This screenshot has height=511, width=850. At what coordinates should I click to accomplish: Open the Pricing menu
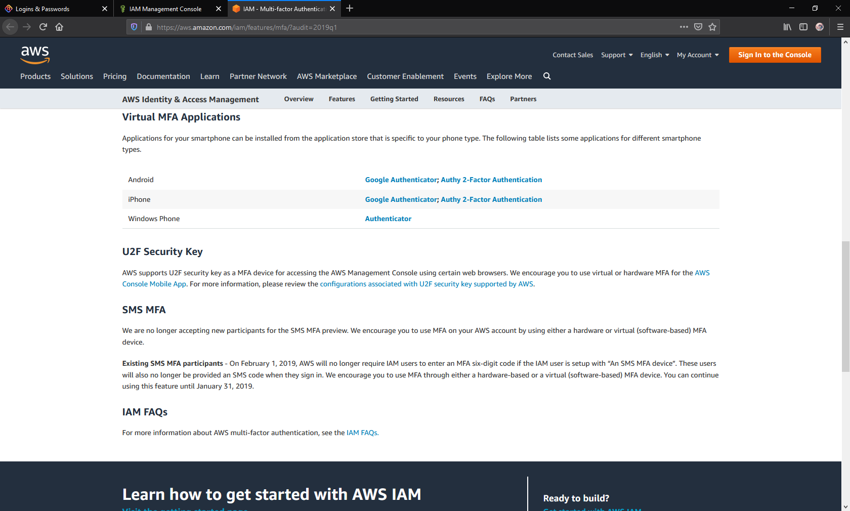(115, 76)
